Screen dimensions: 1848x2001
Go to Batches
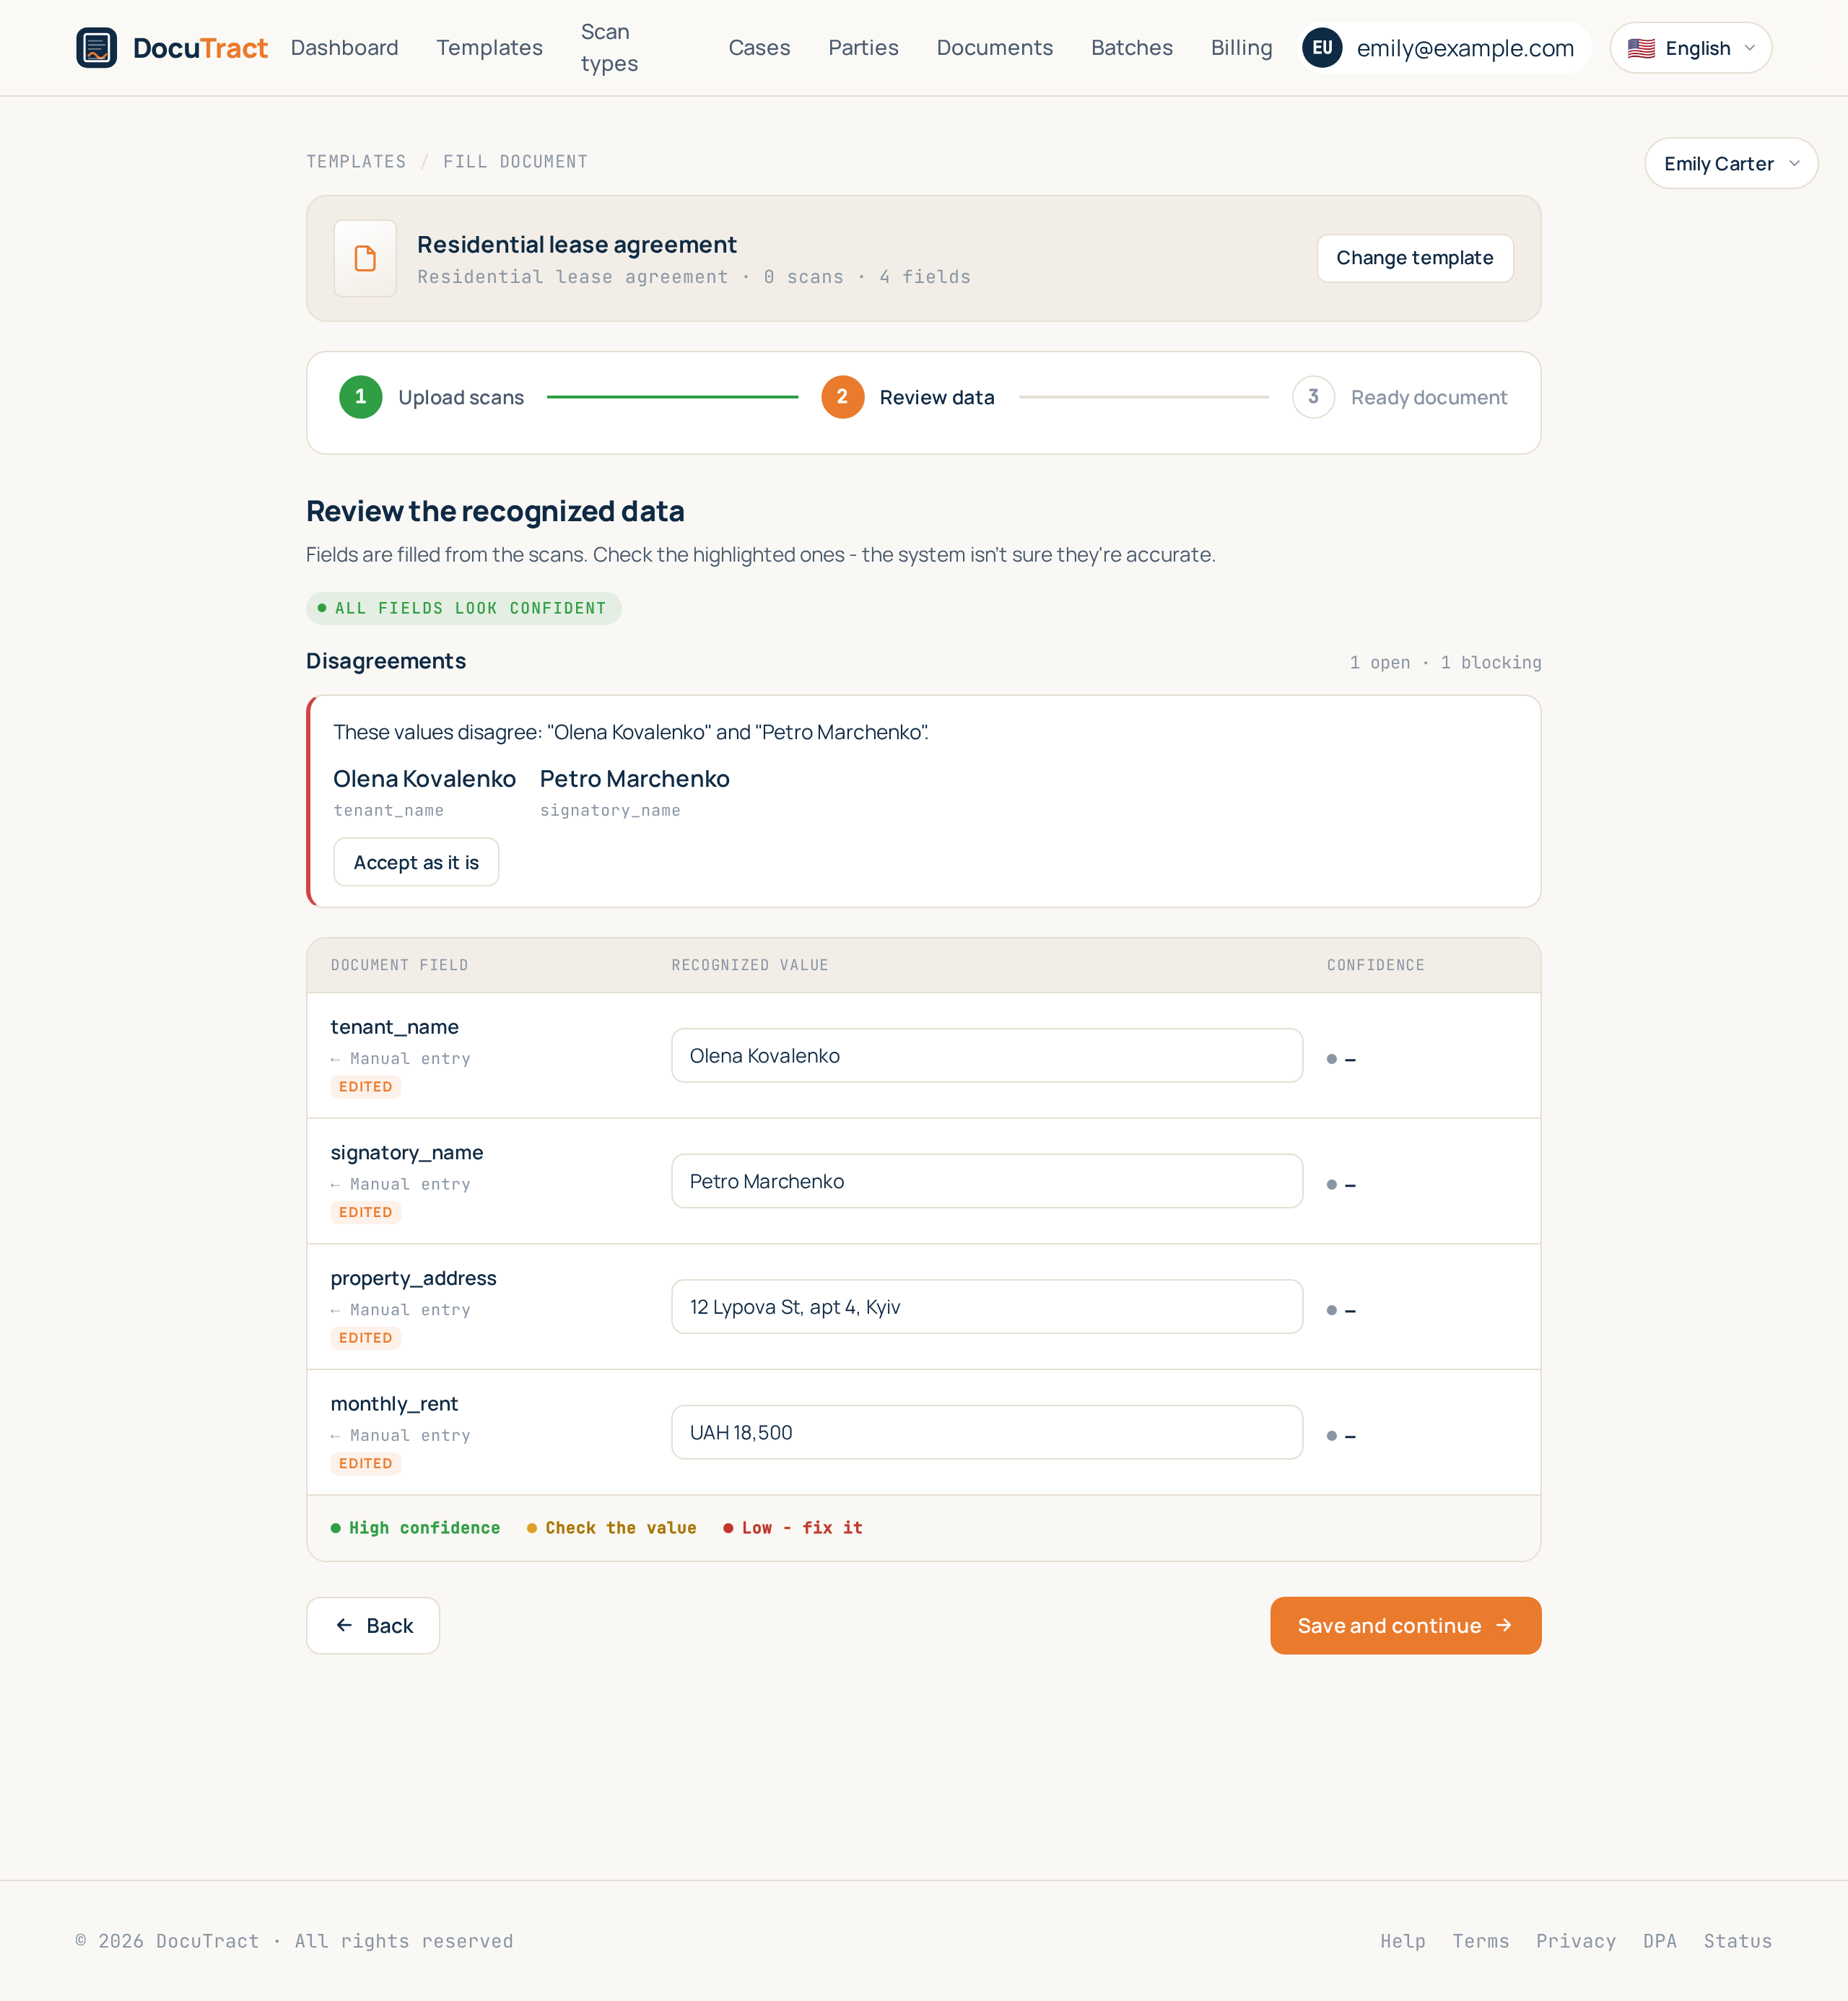coord(1132,48)
